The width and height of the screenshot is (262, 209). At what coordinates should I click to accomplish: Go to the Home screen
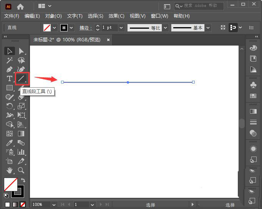pyautogui.click(x=20, y=7)
